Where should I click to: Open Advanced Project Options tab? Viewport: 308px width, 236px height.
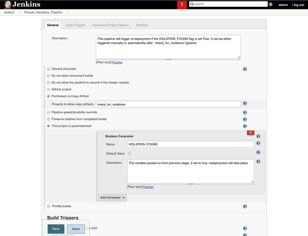point(111,25)
